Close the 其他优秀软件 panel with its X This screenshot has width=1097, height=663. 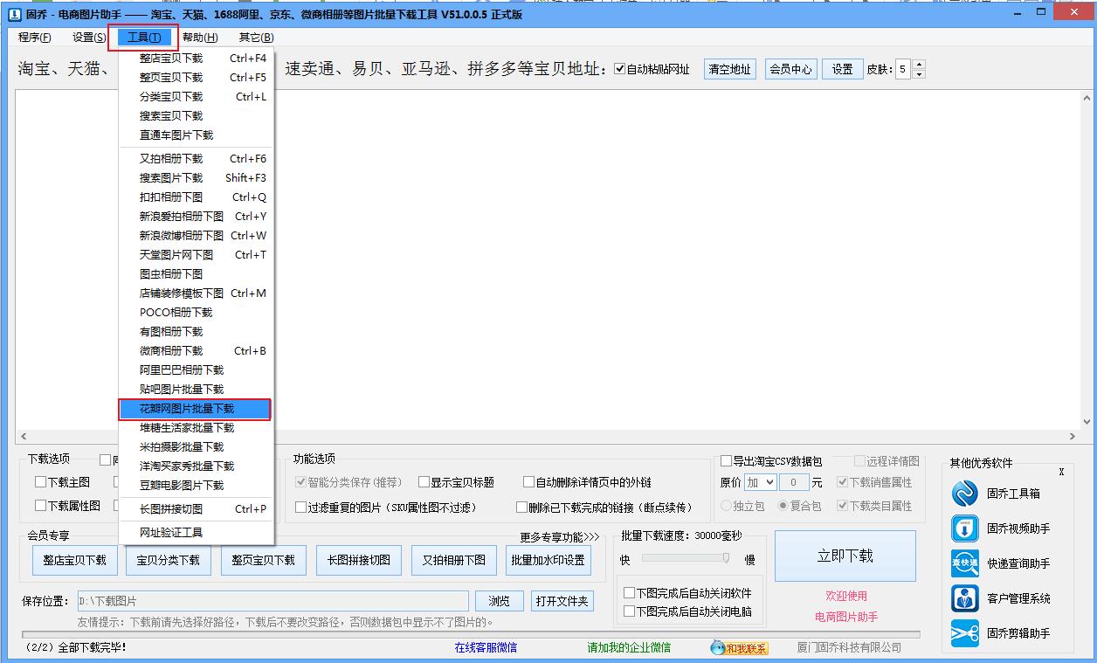(1061, 471)
